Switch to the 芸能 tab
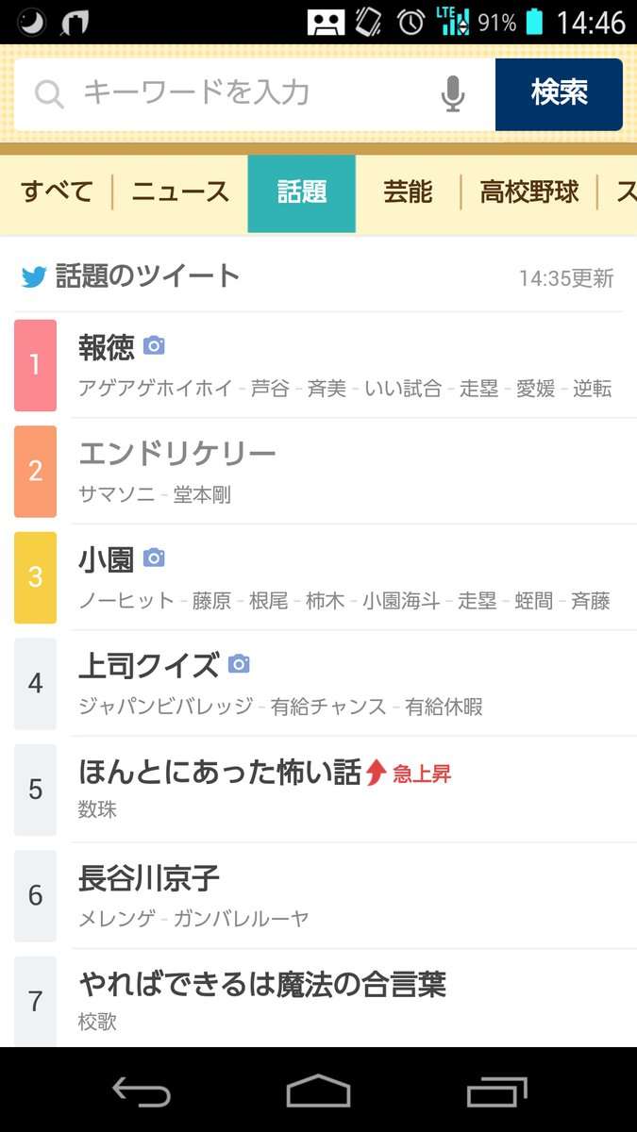 [408, 192]
